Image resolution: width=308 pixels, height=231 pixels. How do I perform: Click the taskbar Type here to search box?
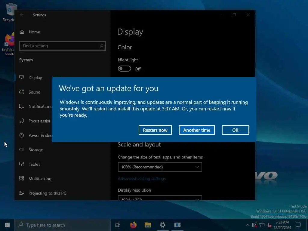pos(63,225)
